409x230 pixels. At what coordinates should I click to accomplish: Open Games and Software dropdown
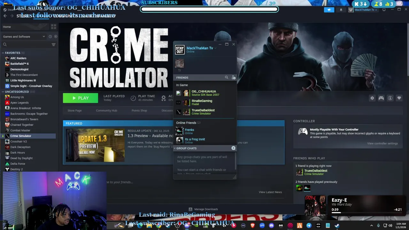coord(24,36)
